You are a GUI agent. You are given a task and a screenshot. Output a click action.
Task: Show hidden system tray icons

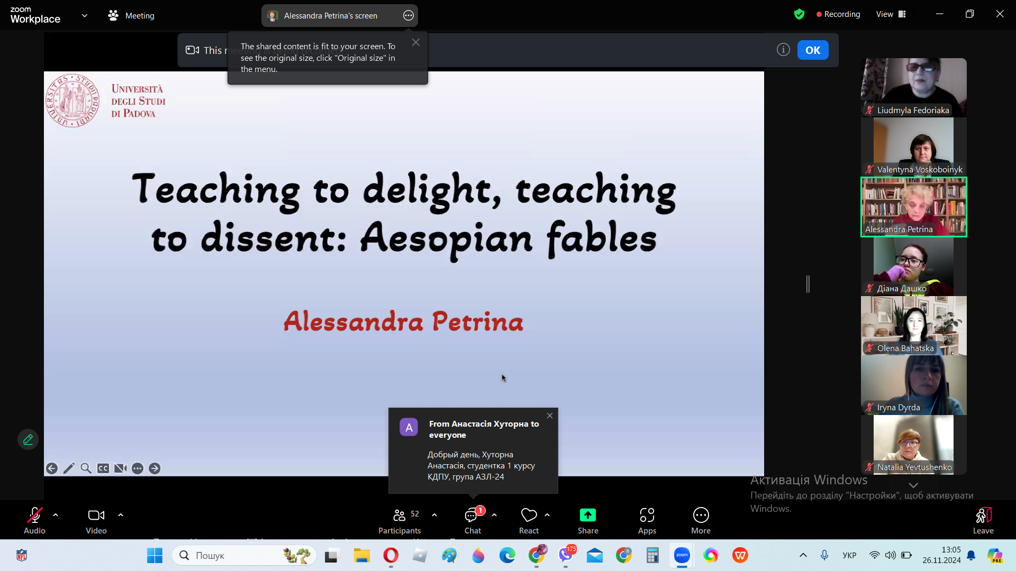click(x=803, y=555)
